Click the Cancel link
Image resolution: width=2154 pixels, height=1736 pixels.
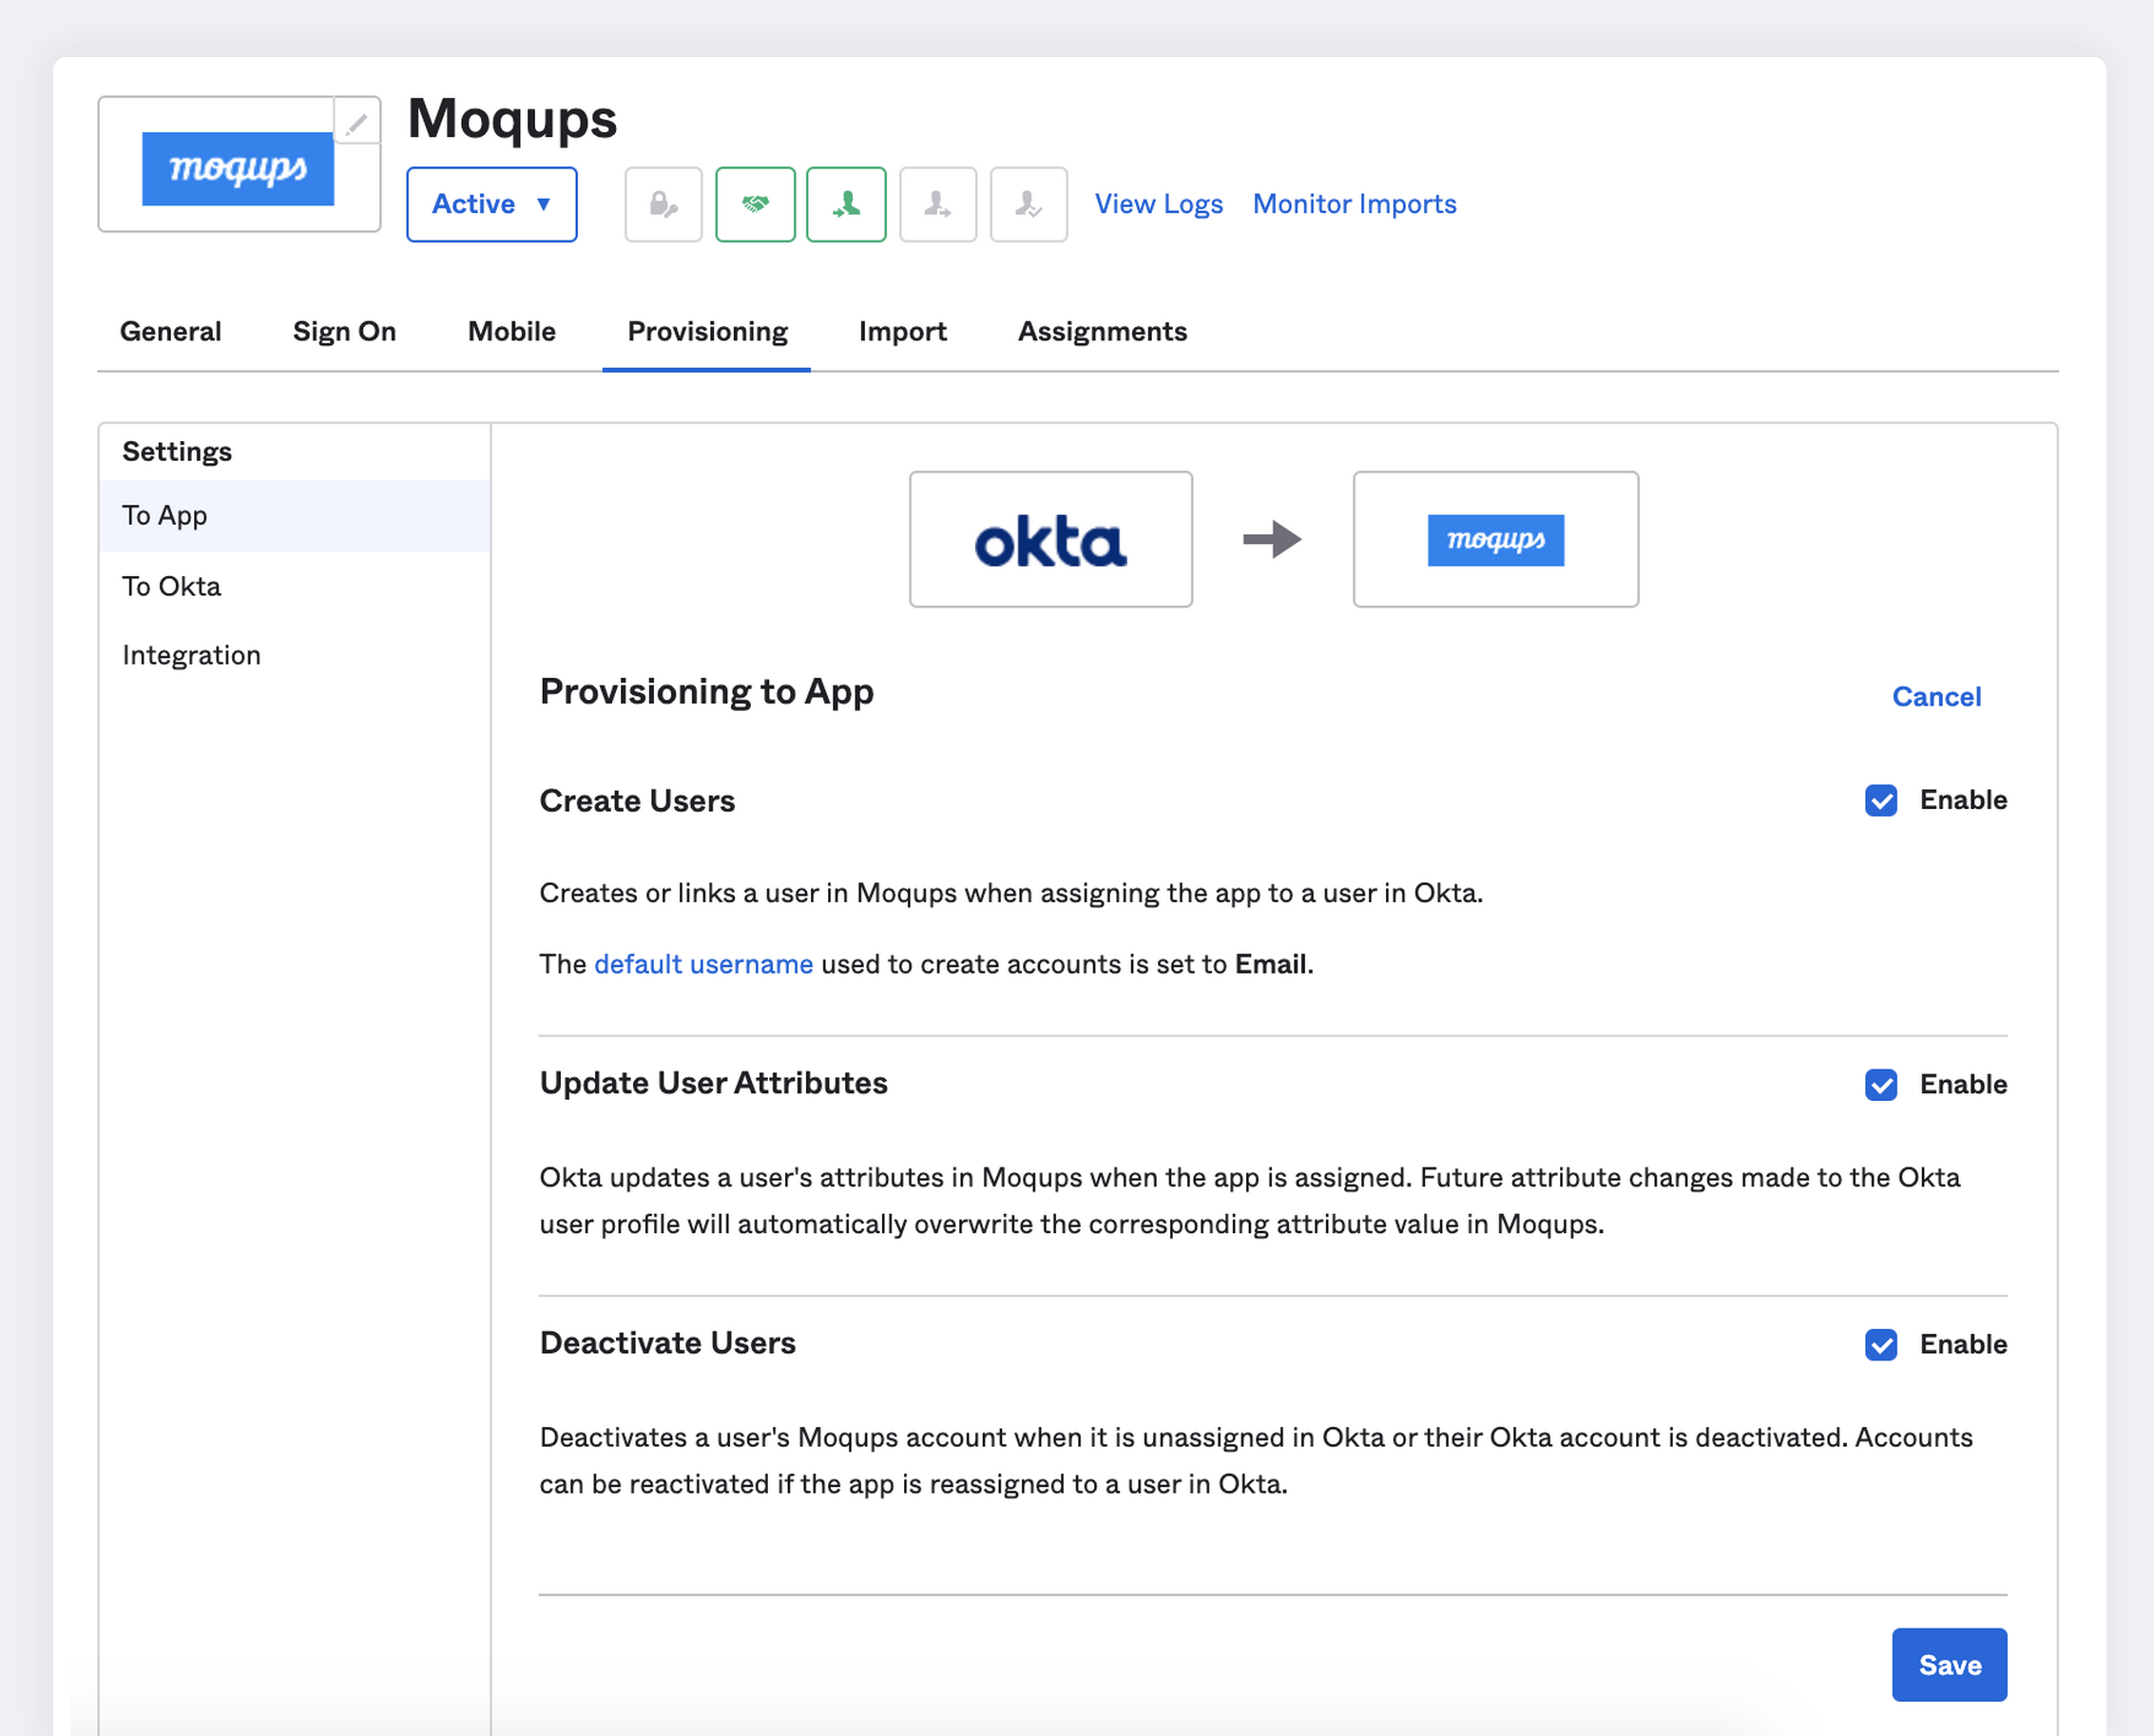pos(1935,696)
